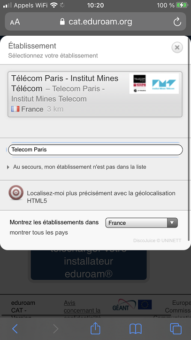Viewport: 191px width, 340px height.
Task: Open the France country dropdown
Action: [141, 223]
